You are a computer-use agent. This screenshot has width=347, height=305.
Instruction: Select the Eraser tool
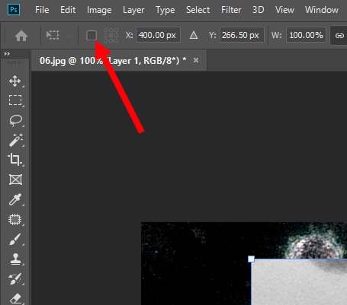16,299
